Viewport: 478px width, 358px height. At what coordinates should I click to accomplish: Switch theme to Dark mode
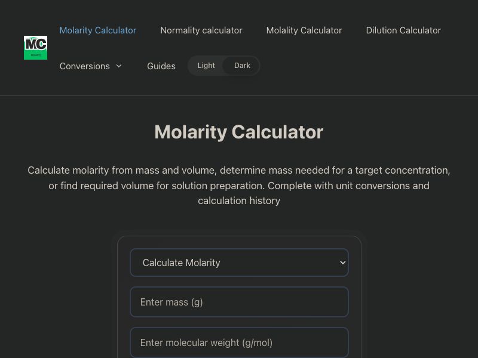tap(242, 66)
